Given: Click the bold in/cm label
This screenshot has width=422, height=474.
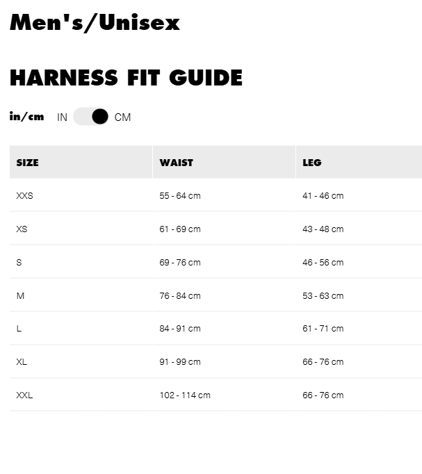Looking at the screenshot, I should tap(27, 117).
